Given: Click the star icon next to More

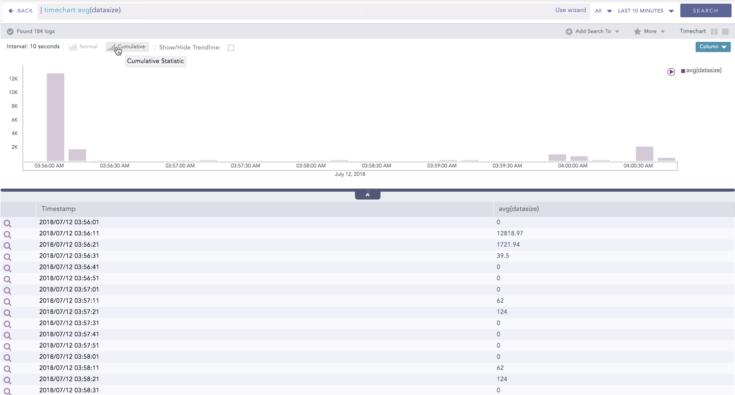Looking at the screenshot, I should point(637,32).
